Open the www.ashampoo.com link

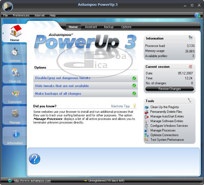(32, 181)
